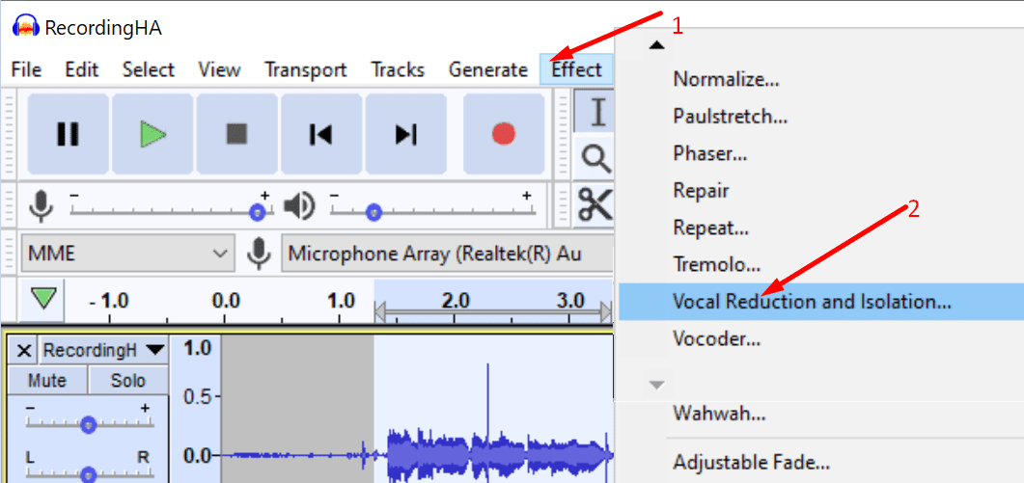Click the Cut scissors icon
The height and width of the screenshot is (483, 1024).
click(x=595, y=204)
